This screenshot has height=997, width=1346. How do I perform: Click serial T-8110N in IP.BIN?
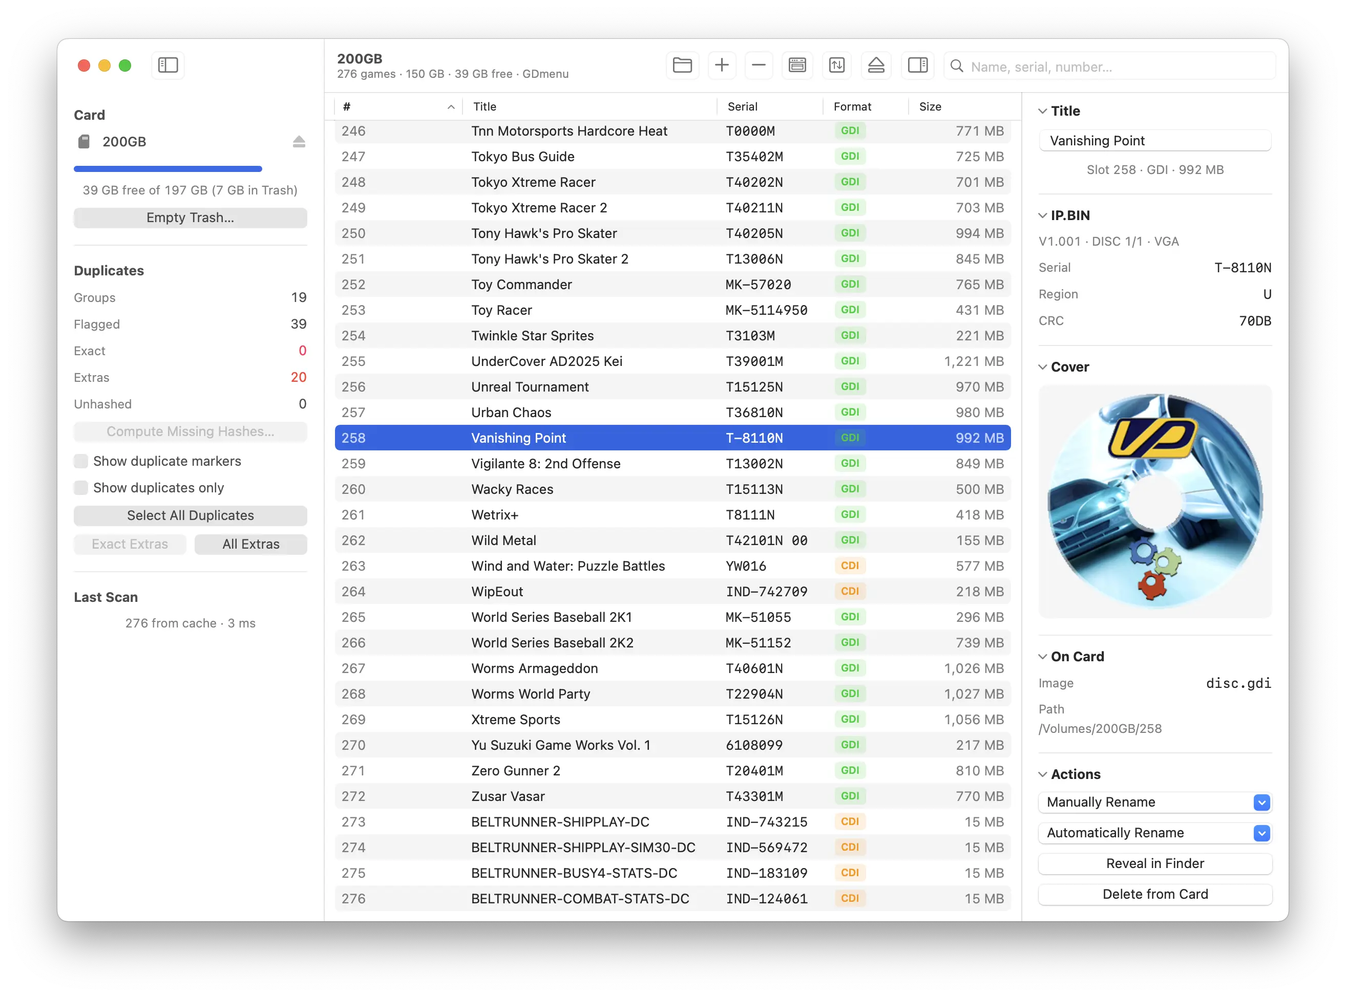tap(1242, 268)
